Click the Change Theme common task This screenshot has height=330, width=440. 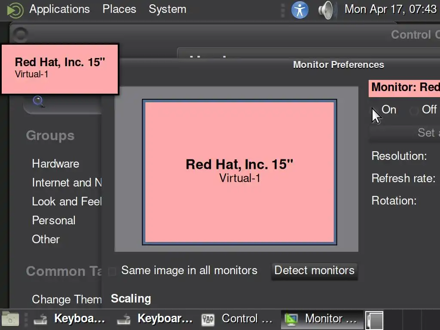pos(67,299)
